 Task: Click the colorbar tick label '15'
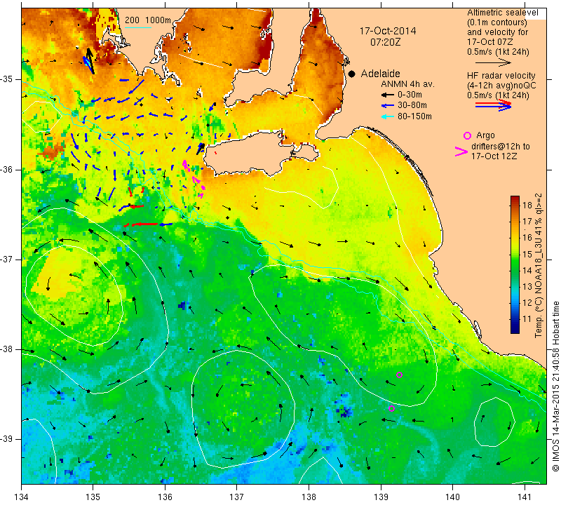527,254
